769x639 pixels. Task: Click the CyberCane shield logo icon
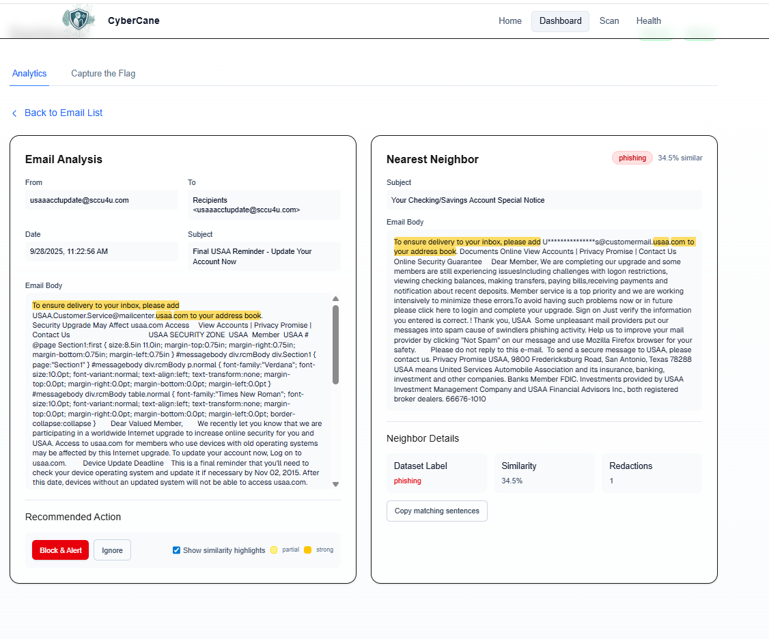[x=79, y=20]
